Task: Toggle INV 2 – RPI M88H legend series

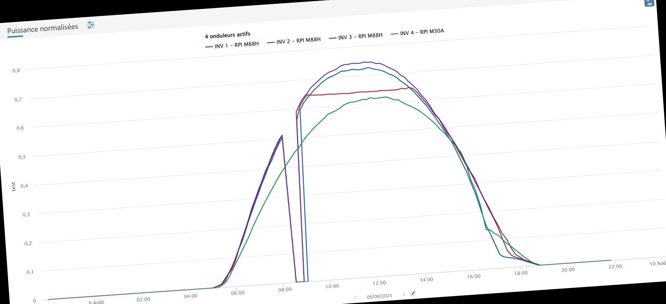Action: (294, 41)
